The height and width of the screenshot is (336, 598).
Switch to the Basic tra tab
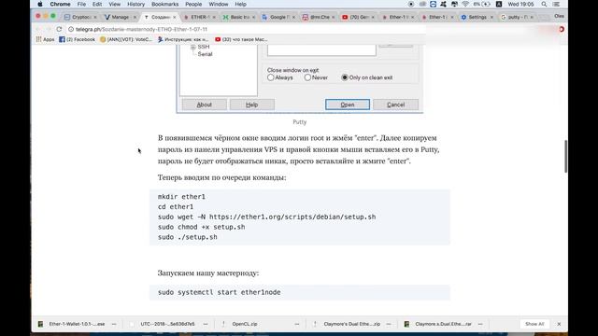239,17
